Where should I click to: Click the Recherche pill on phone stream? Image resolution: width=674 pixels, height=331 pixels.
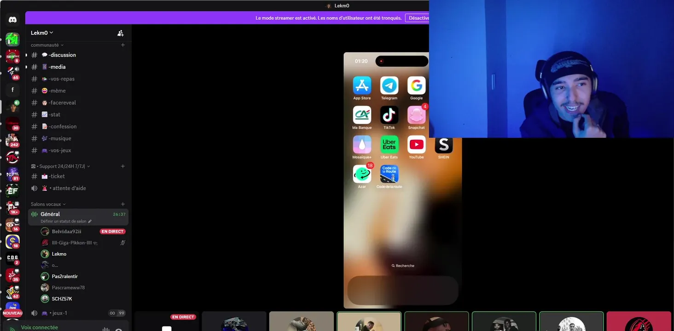coord(403,266)
